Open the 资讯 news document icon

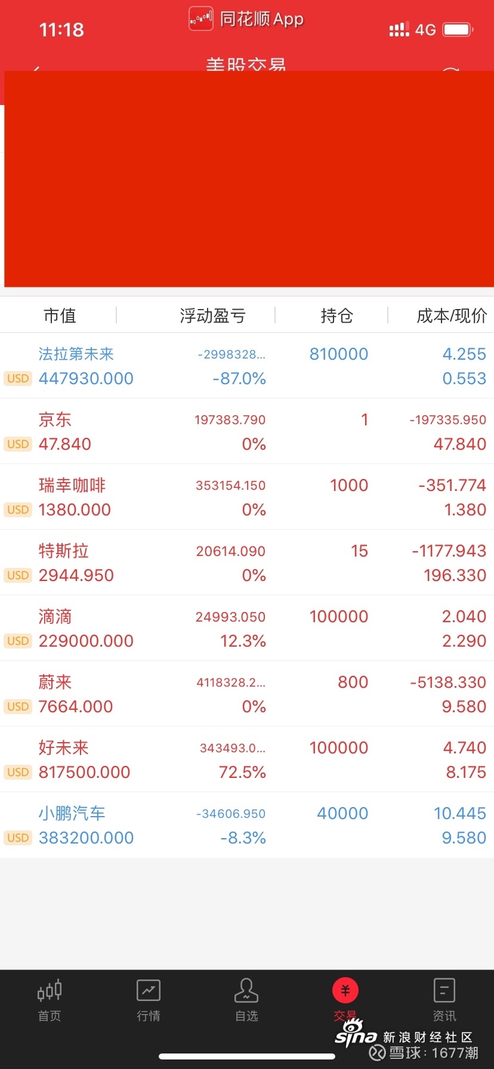(x=444, y=991)
